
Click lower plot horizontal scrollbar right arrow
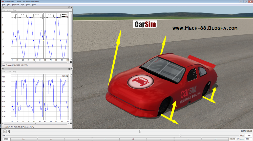click(x=69, y=124)
